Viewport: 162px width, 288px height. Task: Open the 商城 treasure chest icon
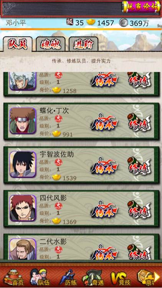click(145, 277)
